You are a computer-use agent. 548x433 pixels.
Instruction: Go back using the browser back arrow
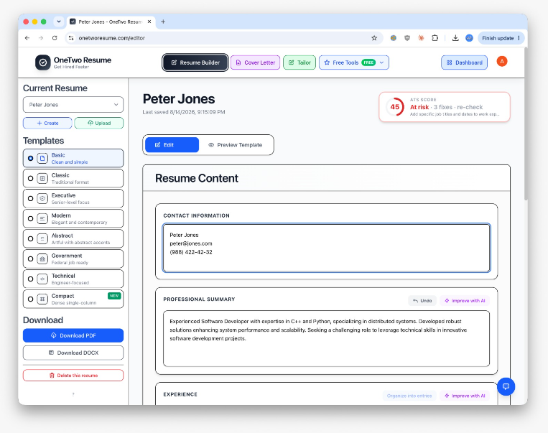(27, 38)
